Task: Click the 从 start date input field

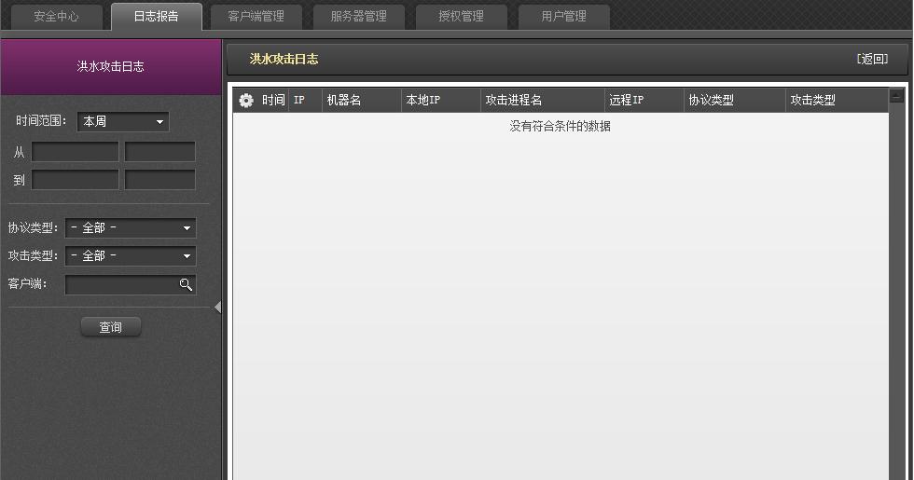Action: coord(76,151)
